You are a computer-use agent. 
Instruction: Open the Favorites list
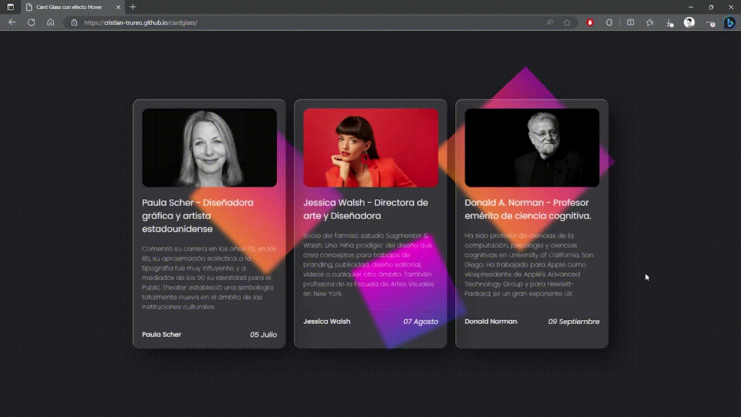[x=650, y=23]
